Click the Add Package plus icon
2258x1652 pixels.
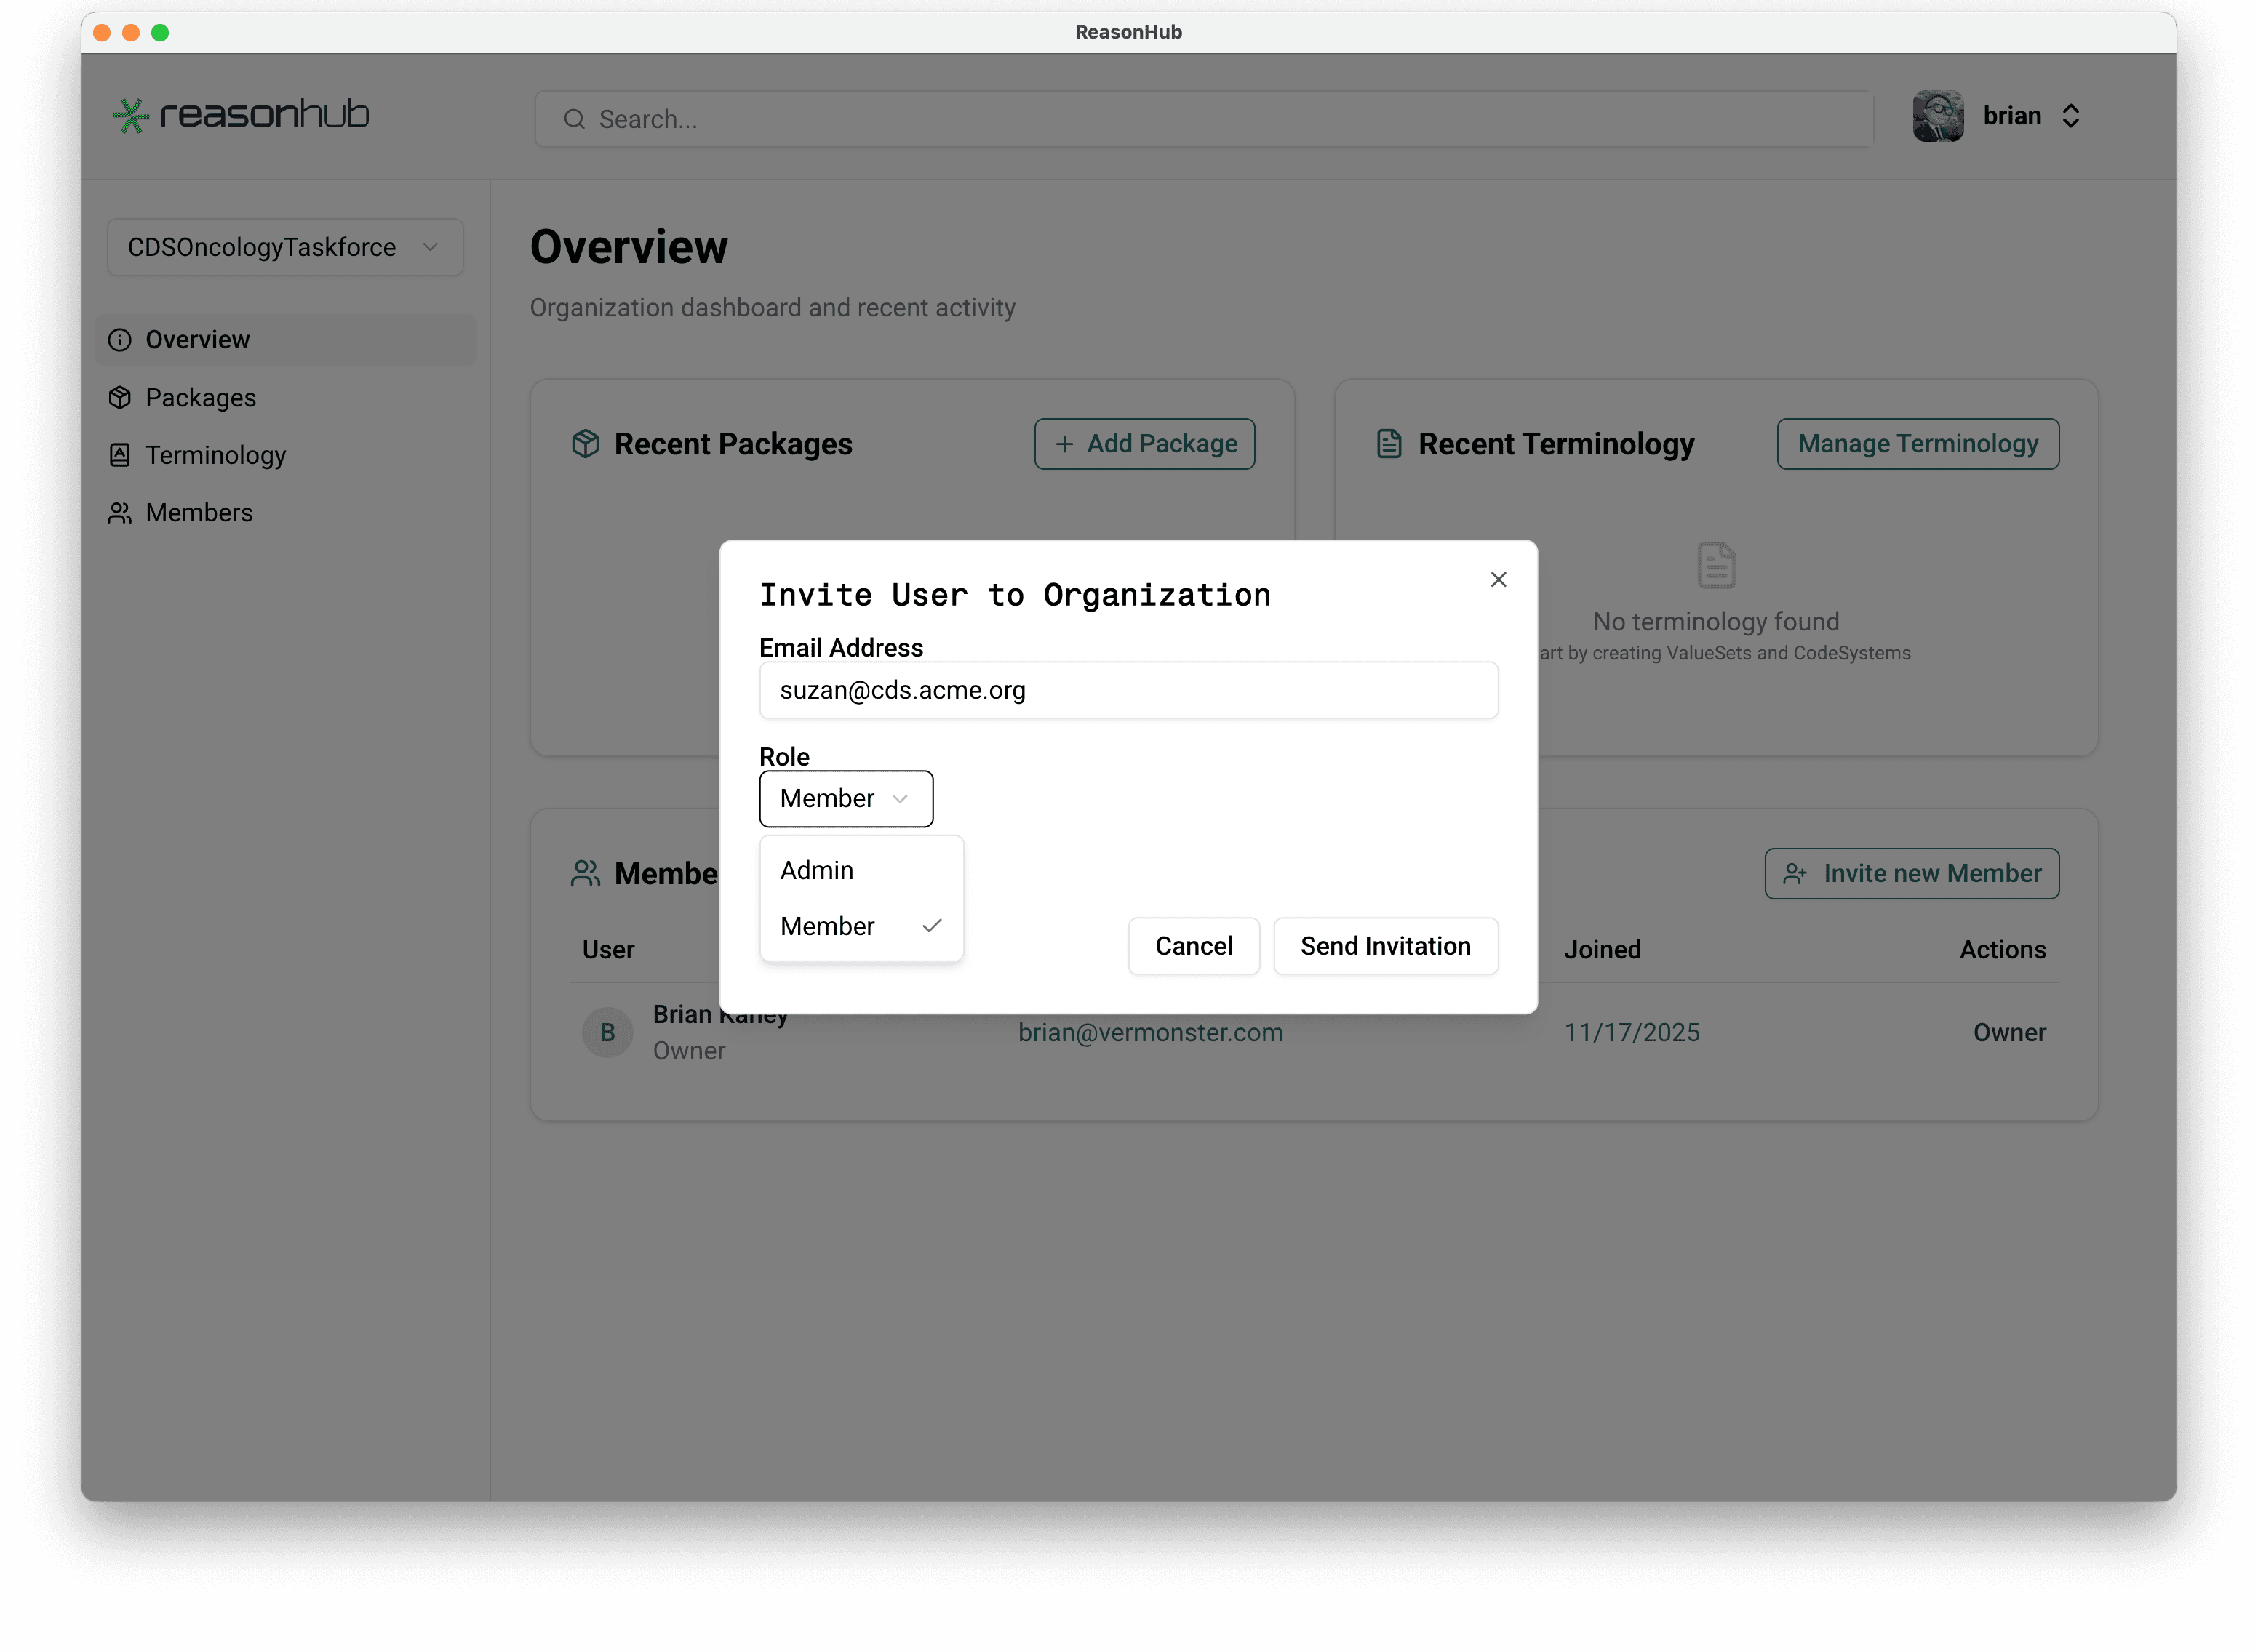1064,443
